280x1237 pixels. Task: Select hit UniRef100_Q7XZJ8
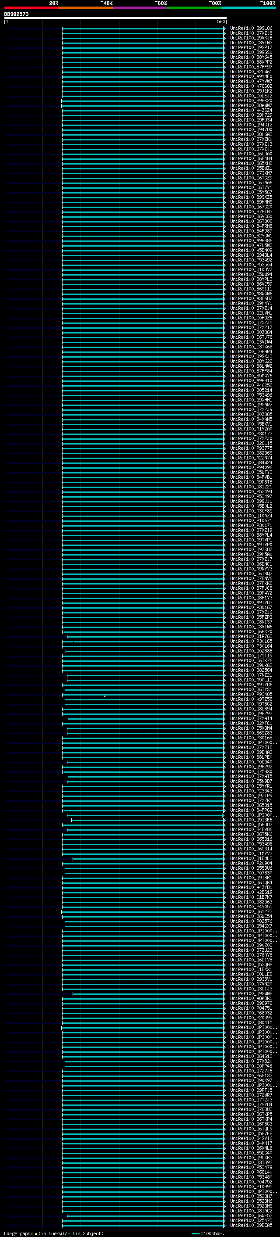click(251, 33)
